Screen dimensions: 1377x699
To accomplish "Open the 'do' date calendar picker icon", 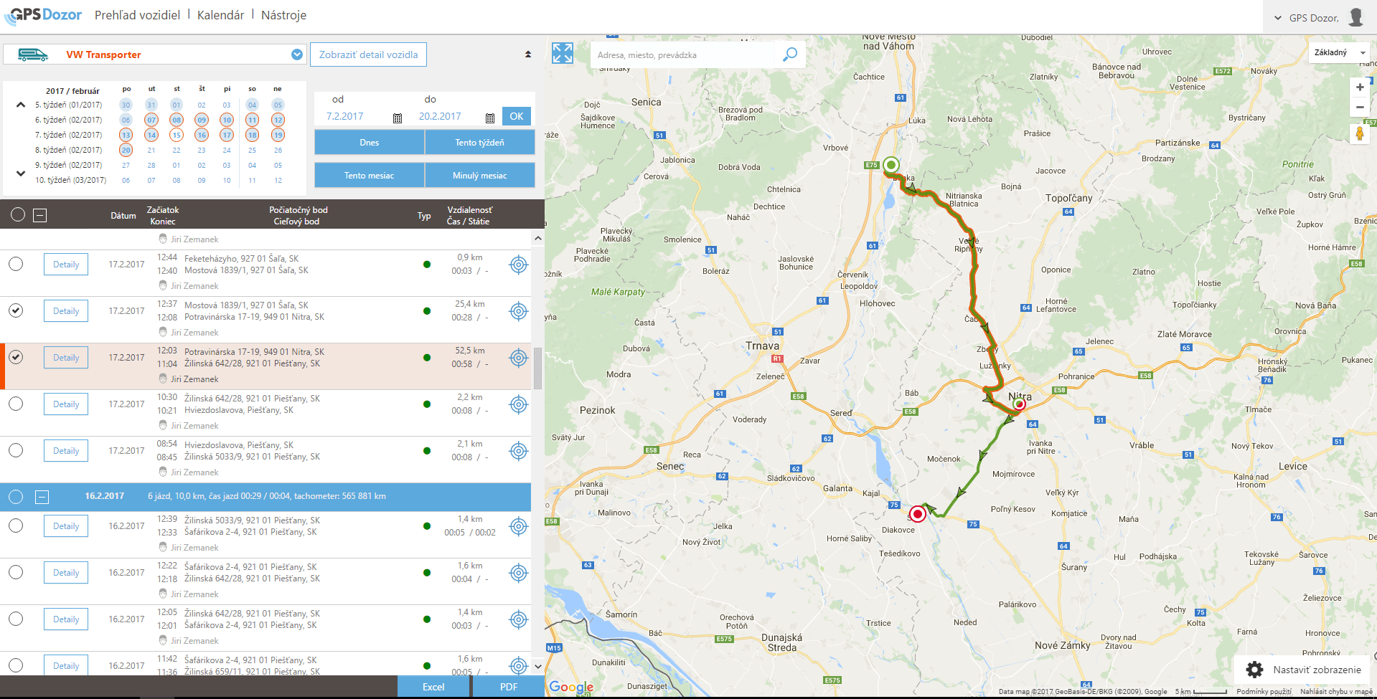I will [x=490, y=118].
